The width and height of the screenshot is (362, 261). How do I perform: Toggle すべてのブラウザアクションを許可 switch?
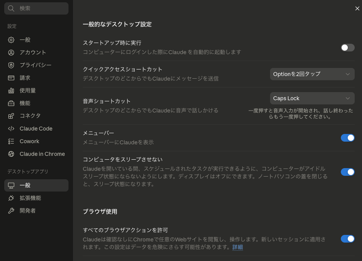point(347,239)
